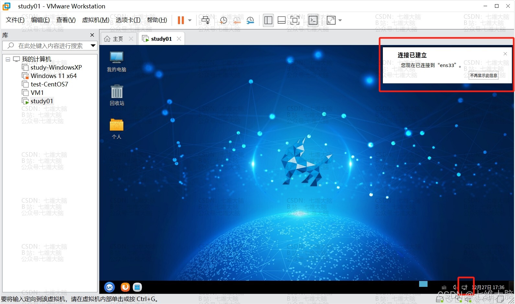The width and height of the screenshot is (515, 304).
Task: Select VM1 in the library
Action: (37, 93)
